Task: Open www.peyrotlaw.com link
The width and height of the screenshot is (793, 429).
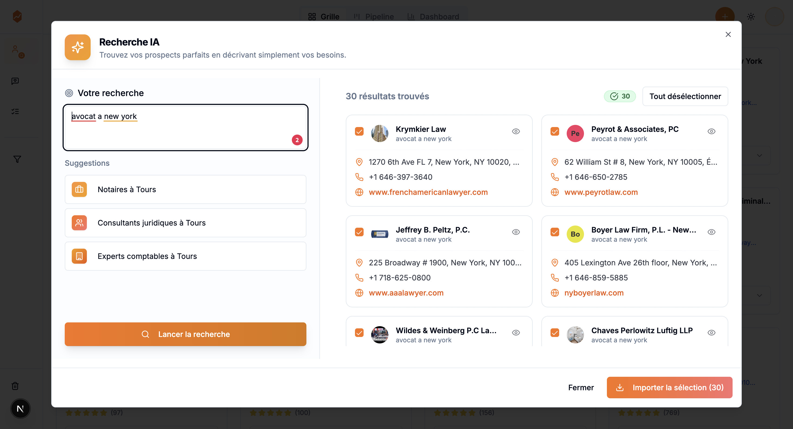Action: (x=601, y=192)
